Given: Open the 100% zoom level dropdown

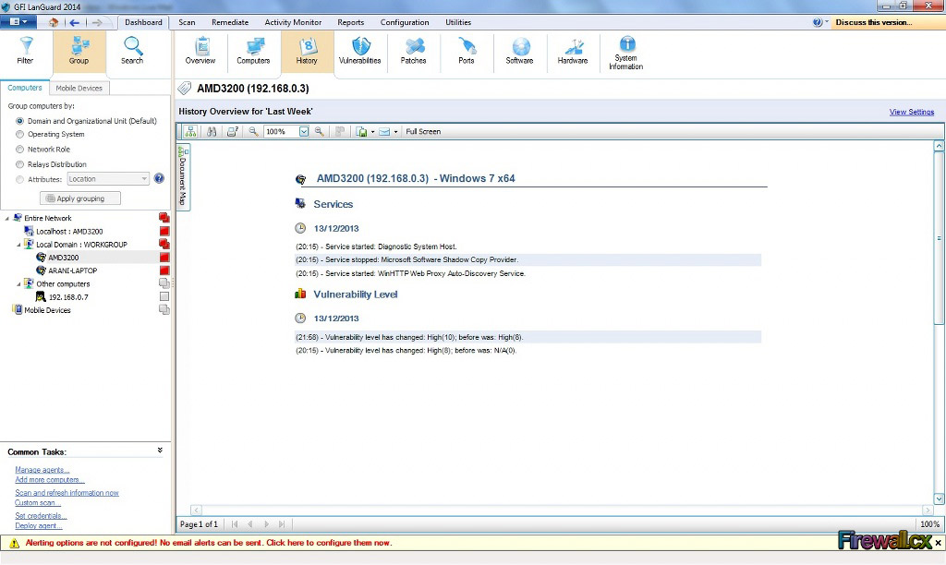Looking at the screenshot, I should (x=304, y=131).
